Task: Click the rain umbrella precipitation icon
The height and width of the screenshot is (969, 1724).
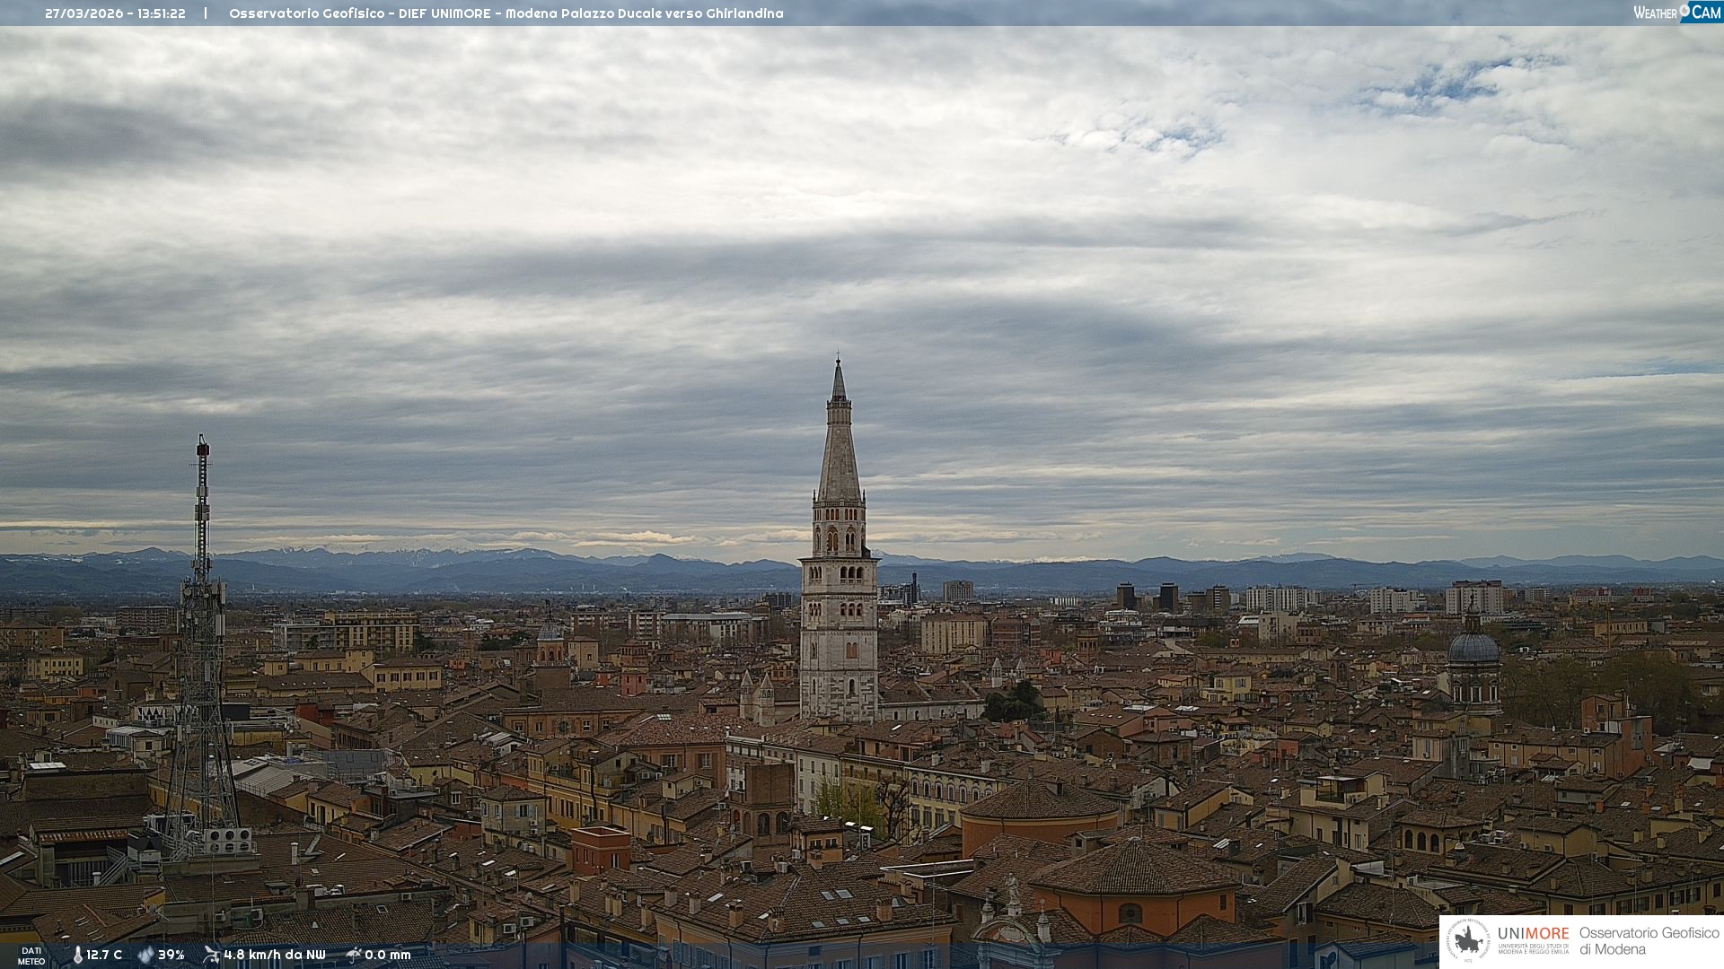Action: tap(354, 955)
